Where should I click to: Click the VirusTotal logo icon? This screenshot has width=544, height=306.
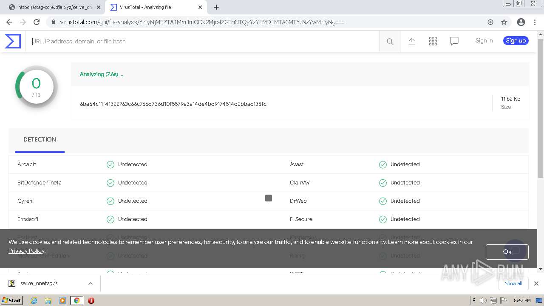pos(13,41)
